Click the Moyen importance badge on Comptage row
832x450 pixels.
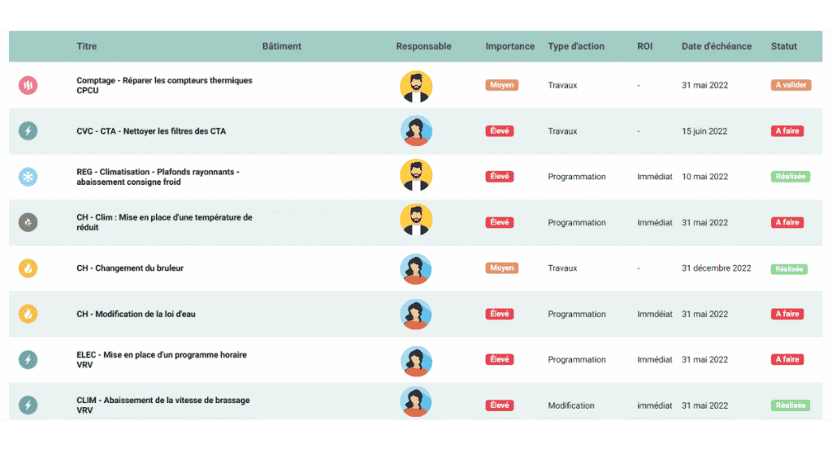501,85
